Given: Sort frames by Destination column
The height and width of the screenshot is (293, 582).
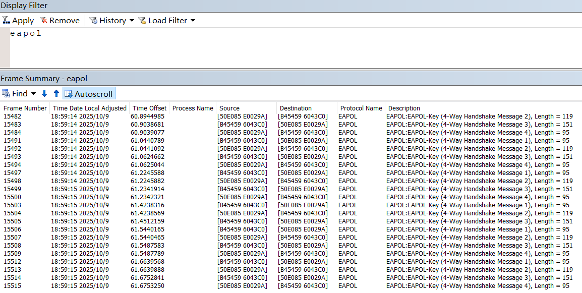Looking at the screenshot, I should [296, 108].
